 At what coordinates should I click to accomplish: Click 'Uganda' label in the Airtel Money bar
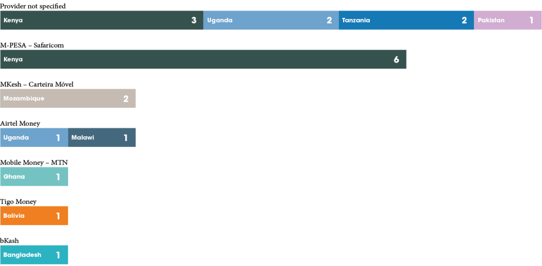pyautogui.click(x=16, y=138)
